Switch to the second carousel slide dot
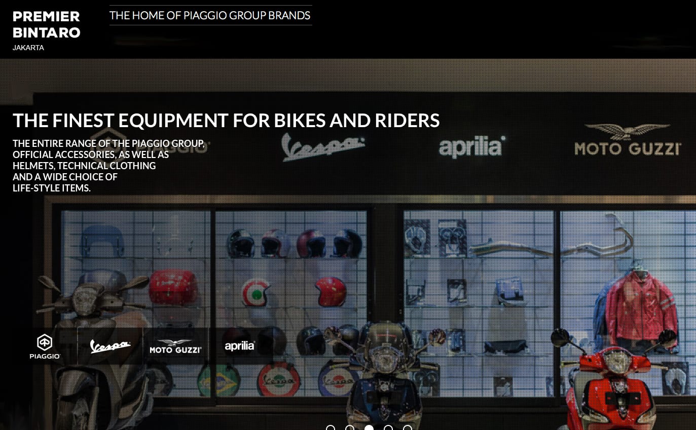Screen dimensions: 696x430 coord(350,428)
